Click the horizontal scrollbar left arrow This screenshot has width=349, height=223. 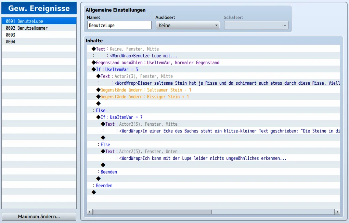click(x=90, y=212)
